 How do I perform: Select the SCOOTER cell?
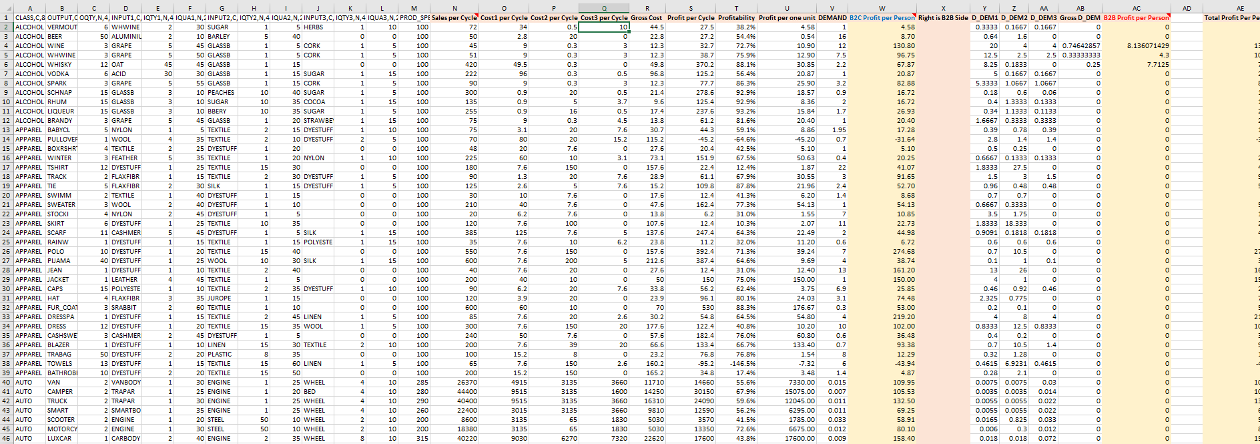click(x=62, y=420)
